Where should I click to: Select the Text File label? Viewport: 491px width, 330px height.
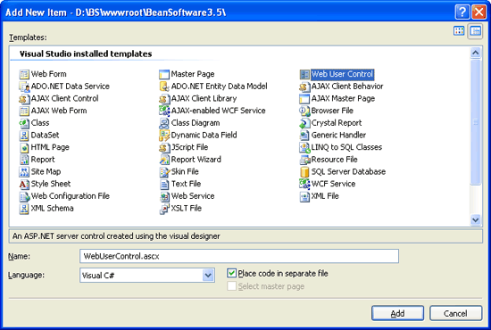pyautogui.click(x=186, y=184)
